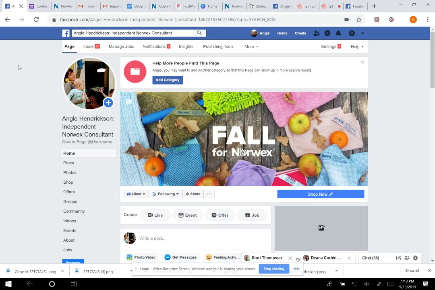
Task: Open page Settings
Action: click(331, 47)
